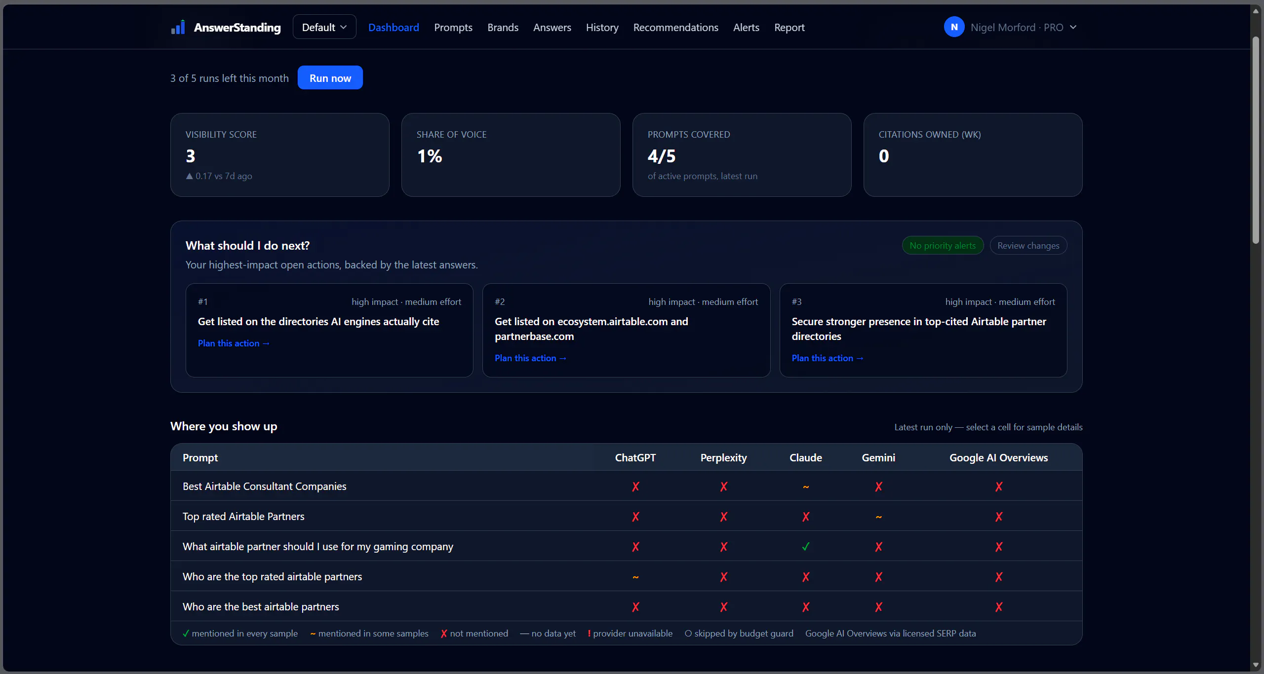The image size is (1264, 674).
Task: Select ChatGPT cell for Best Airtable Consultant Companies
Action: tap(635, 487)
